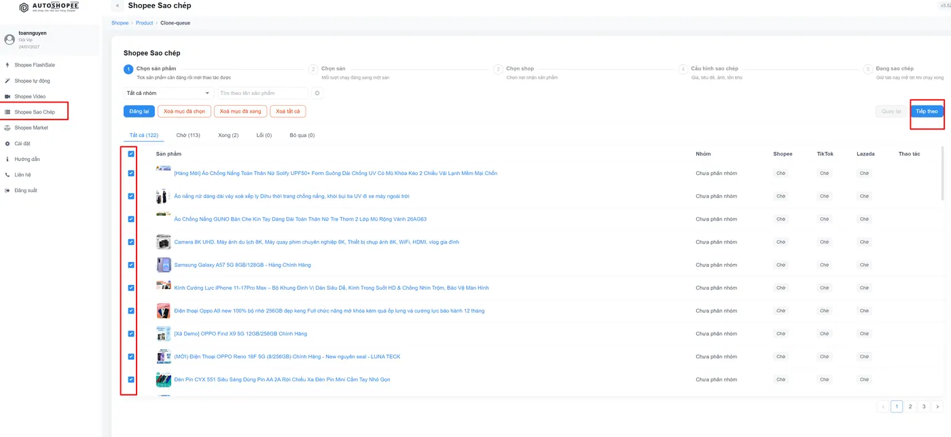Click the Đăng xuất logout item
The image size is (951, 437).
tap(26, 190)
